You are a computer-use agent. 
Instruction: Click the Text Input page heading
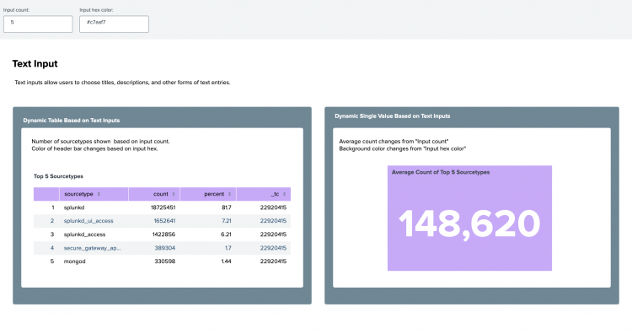click(x=35, y=64)
